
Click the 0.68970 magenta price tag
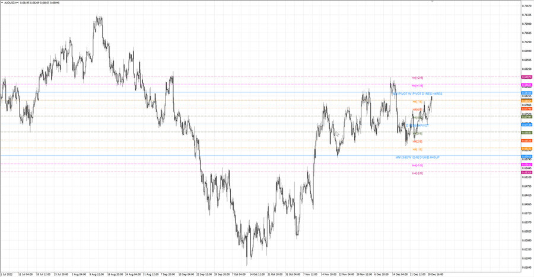(x=526, y=77)
